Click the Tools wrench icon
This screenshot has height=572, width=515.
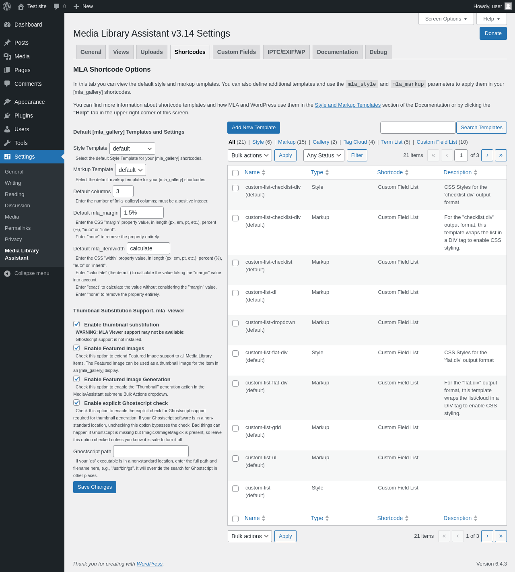(7, 143)
